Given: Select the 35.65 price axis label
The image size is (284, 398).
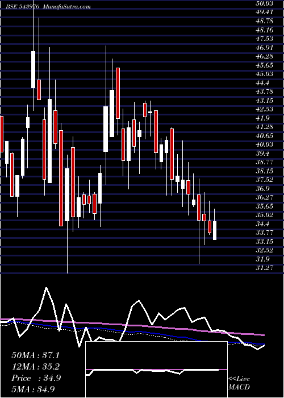Looking at the screenshot, I should 264,206.
